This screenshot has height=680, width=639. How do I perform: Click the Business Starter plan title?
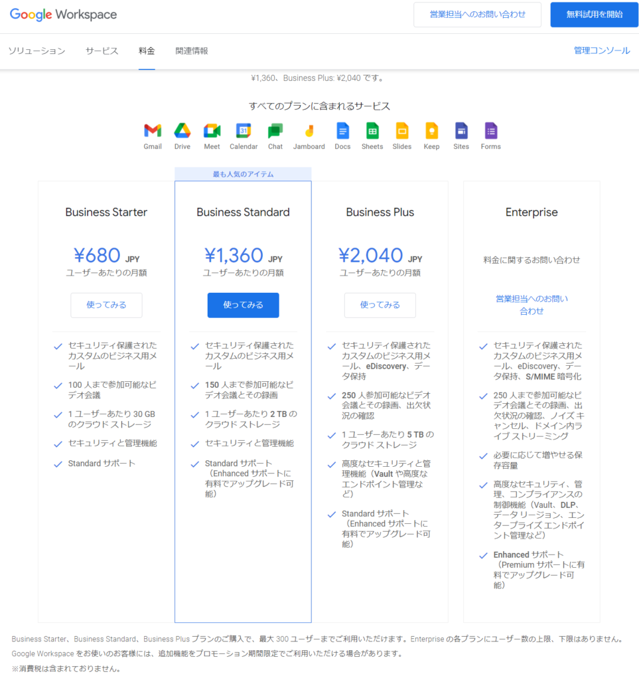(106, 212)
